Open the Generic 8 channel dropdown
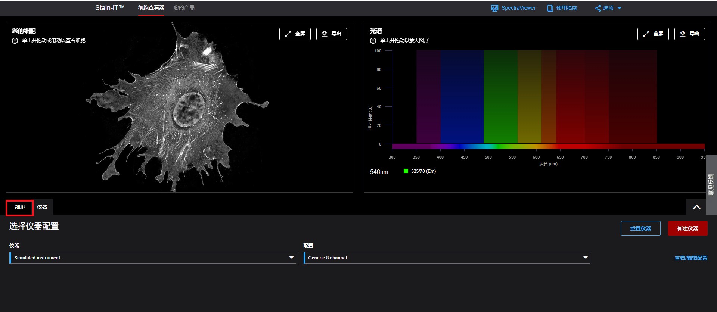 point(446,258)
